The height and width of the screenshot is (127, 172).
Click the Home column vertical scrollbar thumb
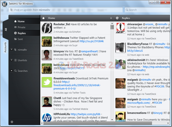click(112, 27)
